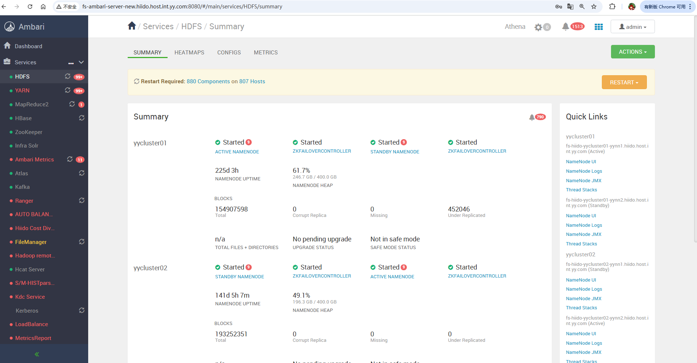Click the Ambari logo in sidebar
The width and height of the screenshot is (697, 363).
pyautogui.click(x=10, y=27)
